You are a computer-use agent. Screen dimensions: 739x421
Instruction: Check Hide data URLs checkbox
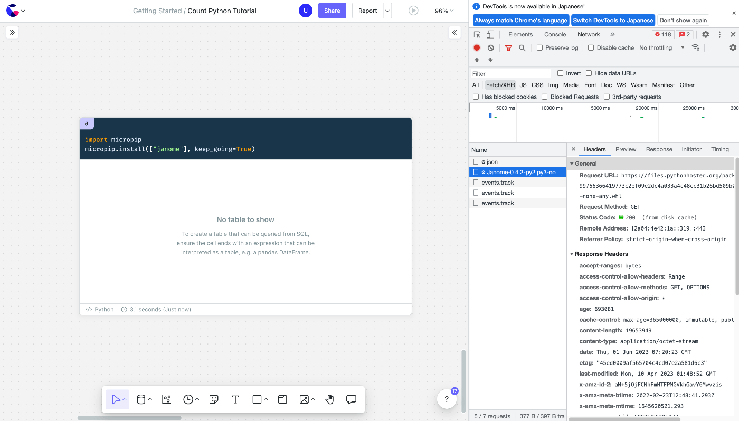tap(589, 73)
